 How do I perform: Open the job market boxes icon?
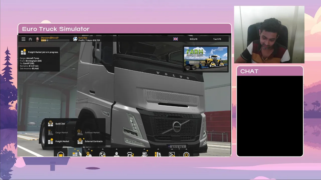point(75,154)
